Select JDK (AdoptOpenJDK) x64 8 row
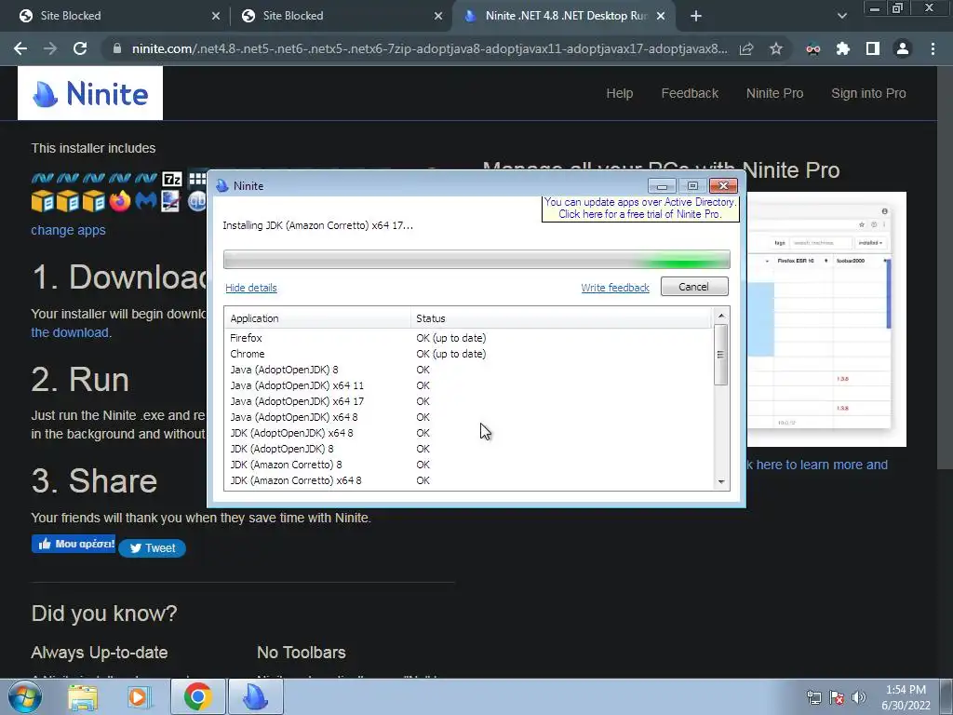Screen dimensions: 953x715 (468, 433)
